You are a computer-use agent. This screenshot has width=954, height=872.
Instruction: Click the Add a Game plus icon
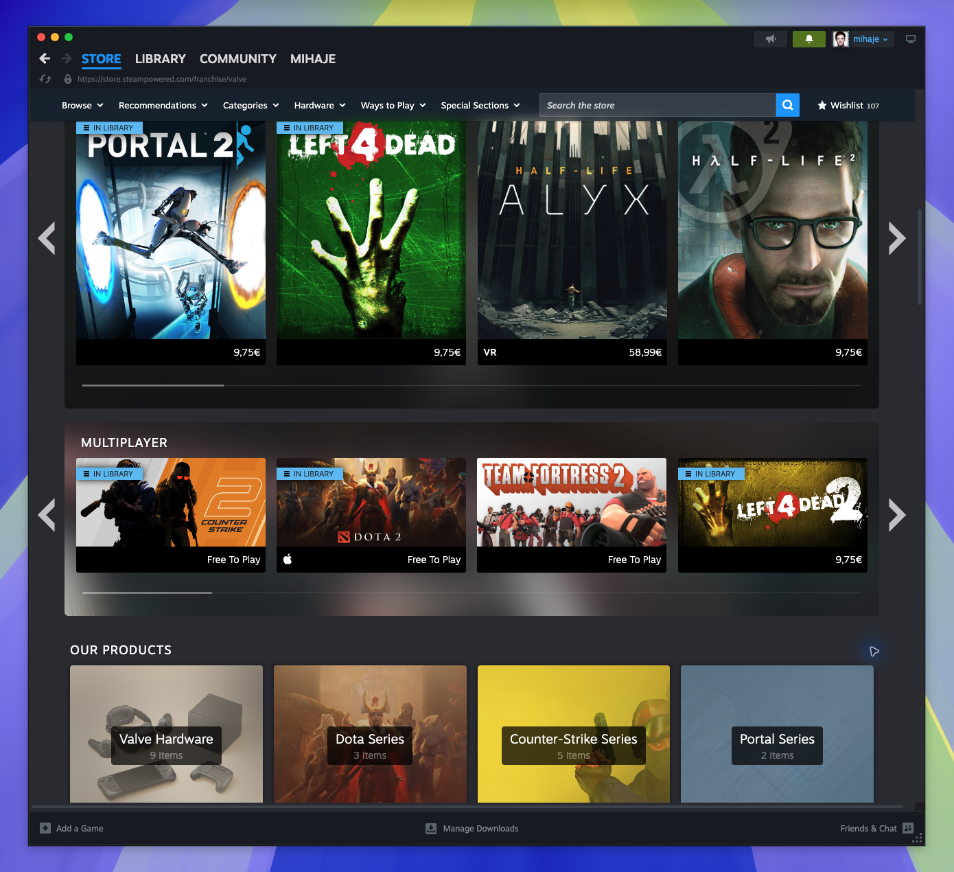[x=45, y=828]
